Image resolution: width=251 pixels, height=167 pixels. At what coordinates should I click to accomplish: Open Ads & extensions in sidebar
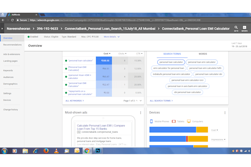coord(12,54)
